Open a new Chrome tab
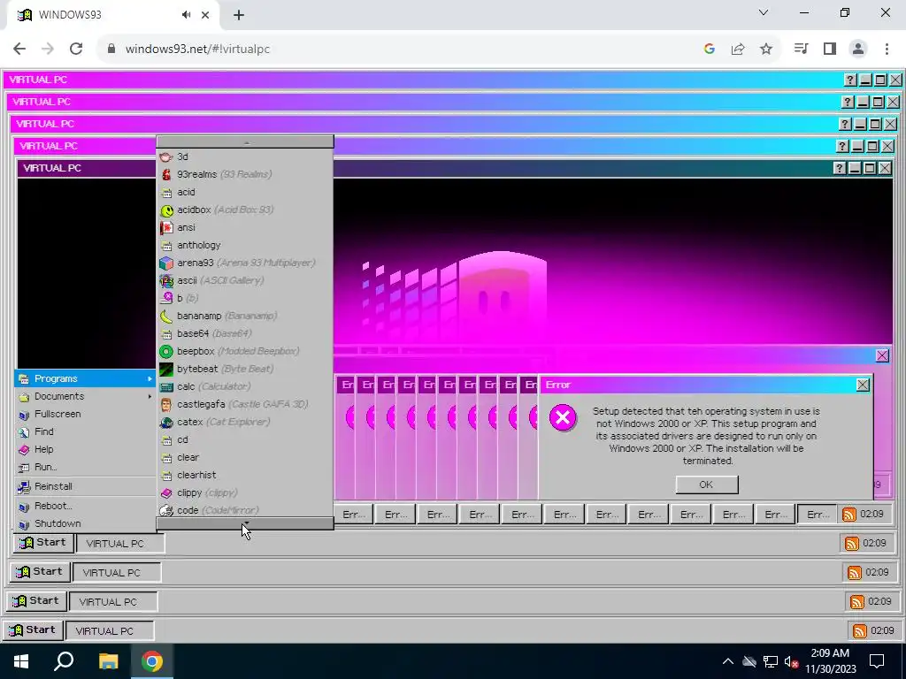The width and height of the screenshot is (906, 679). point(239,15)
